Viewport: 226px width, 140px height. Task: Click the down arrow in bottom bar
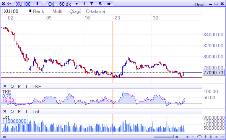point(211,137)
